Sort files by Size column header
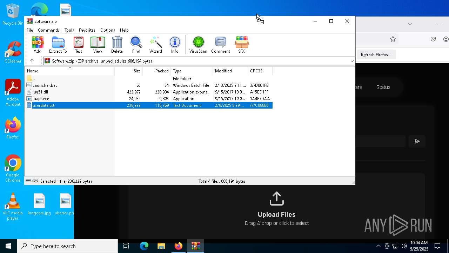 click(x=129, y=71)
